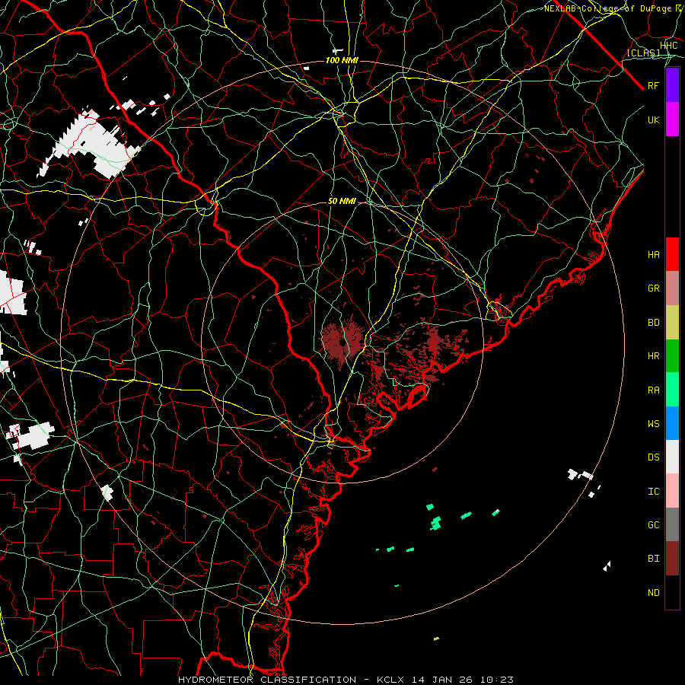Click the IC light pink legend swatch

(672, 491)
